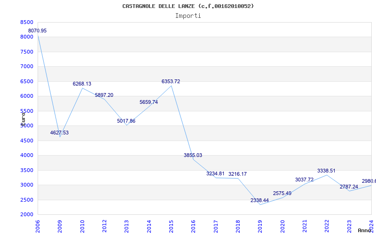Image resolution: width=376 pixels, height=235 pixels.
Task: Select the 2020 x-axis tick label
Action: coord(282,227)
